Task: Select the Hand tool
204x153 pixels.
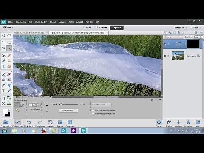Action: [x=9, y=35]
